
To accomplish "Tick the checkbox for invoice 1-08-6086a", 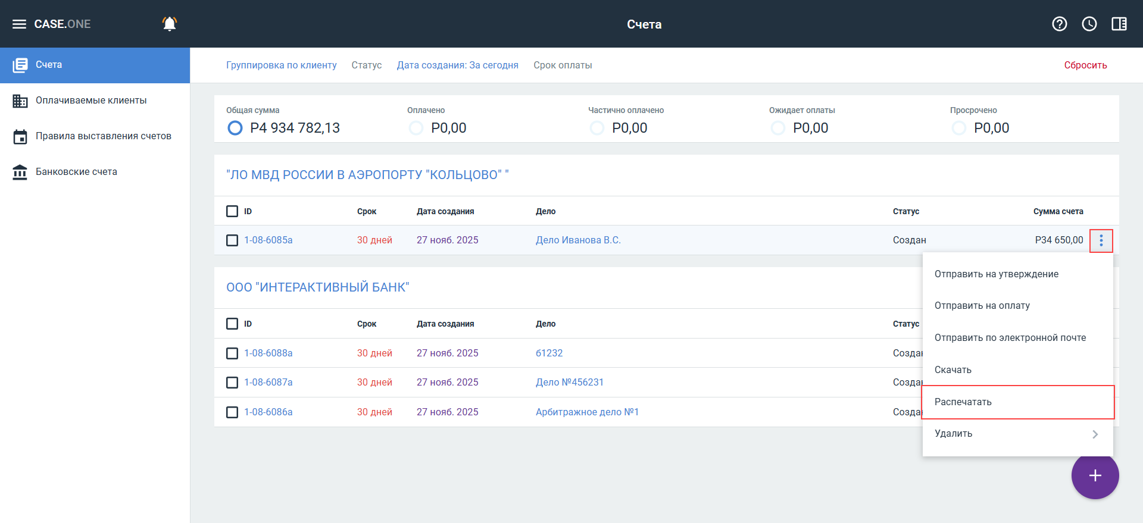I will (x=232, y=412).
